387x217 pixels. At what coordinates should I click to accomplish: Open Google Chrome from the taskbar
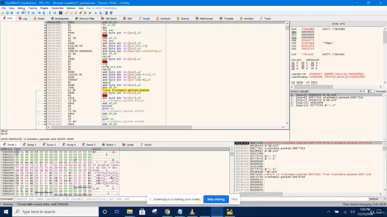(x=167, y=212)
